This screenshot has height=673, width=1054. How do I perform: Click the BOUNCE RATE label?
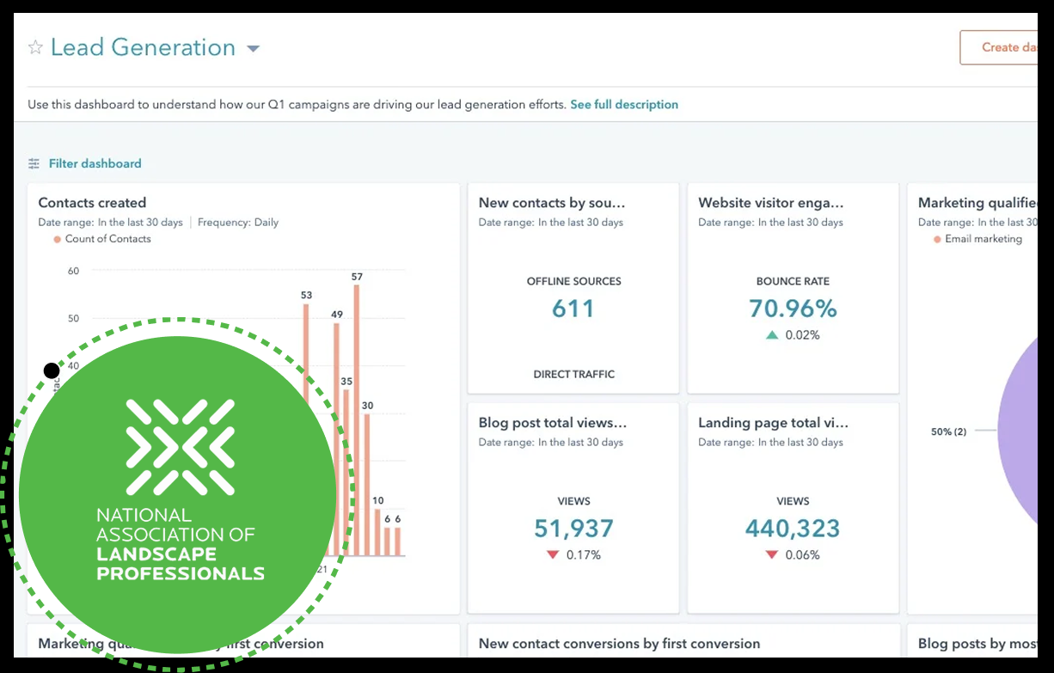[x=793, y=281]
